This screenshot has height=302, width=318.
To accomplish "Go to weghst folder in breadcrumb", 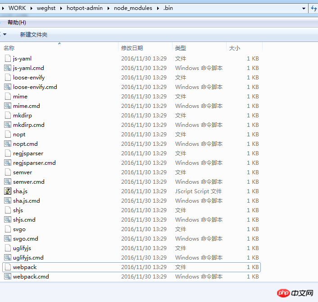I will click(46, 8).
